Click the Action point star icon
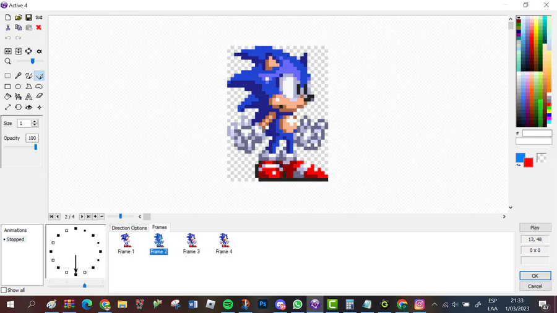The height and width of the screenshot is (313, 557). click(39, 107)
